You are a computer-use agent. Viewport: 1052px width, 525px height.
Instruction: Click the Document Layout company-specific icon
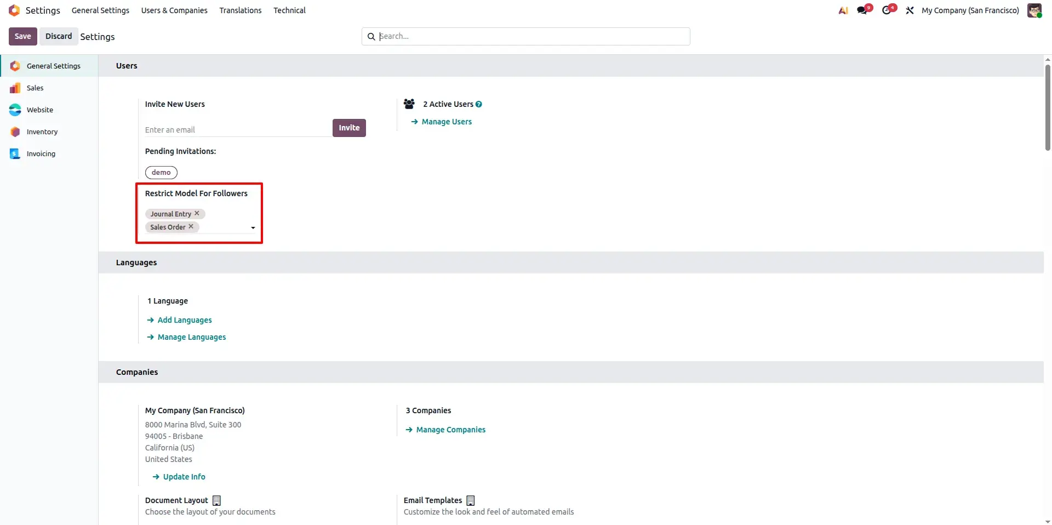(216, 500)
